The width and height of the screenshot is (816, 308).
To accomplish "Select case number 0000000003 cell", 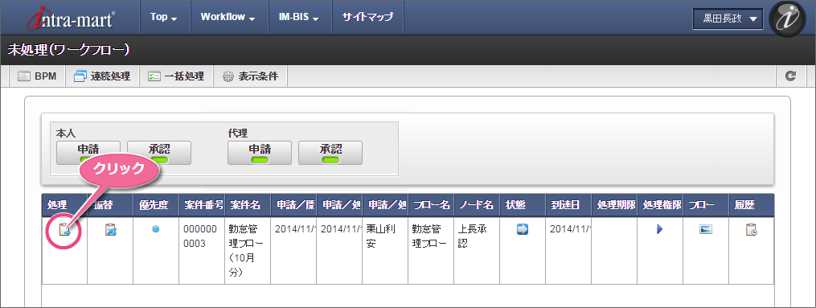I will tap(202, 251).
